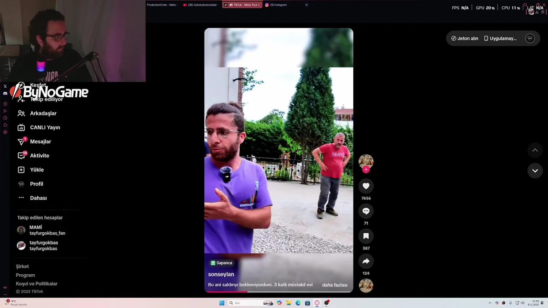Open Opera GX from the taskbar
This screenshot has height=308, width=548.
pyautogui.click(x=317, y=303)
